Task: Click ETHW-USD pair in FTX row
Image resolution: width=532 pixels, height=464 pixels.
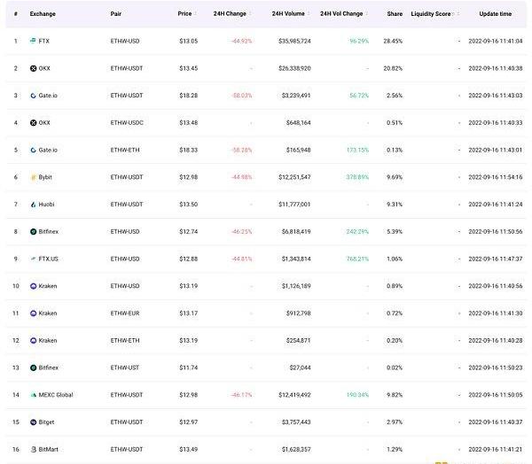Action: 125,41
